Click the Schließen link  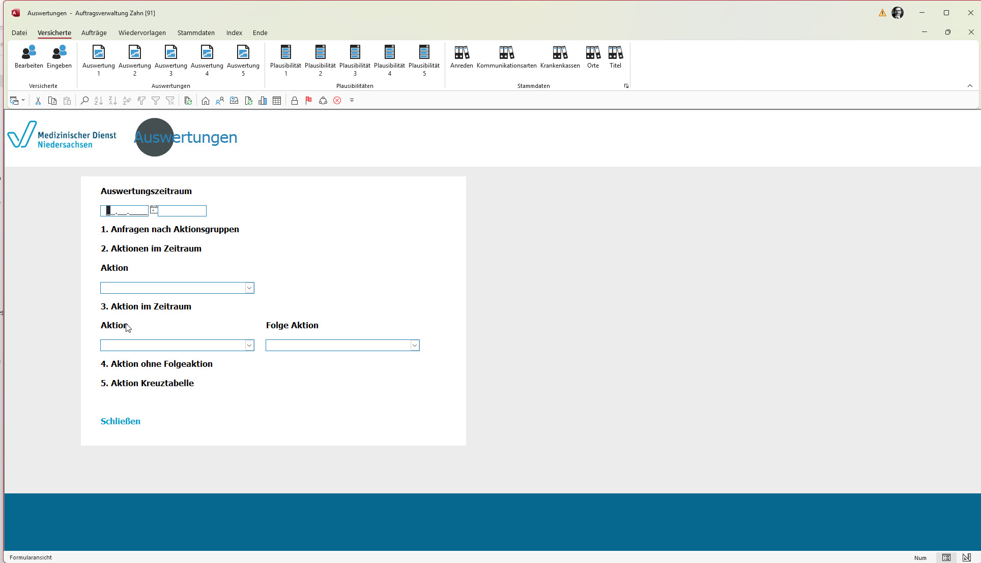click(120, 421)
